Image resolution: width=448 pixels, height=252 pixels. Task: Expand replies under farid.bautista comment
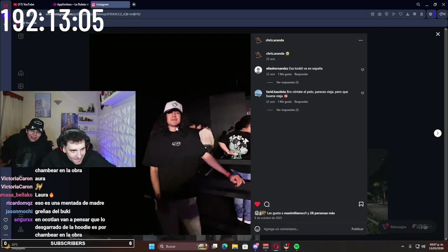click(287, 110)
